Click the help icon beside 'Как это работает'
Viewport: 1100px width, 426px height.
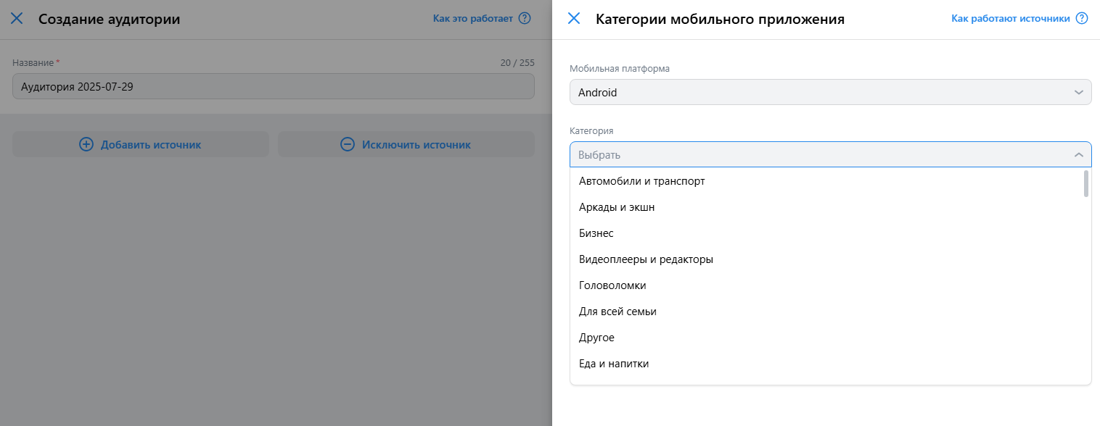(x=525, y=19)
